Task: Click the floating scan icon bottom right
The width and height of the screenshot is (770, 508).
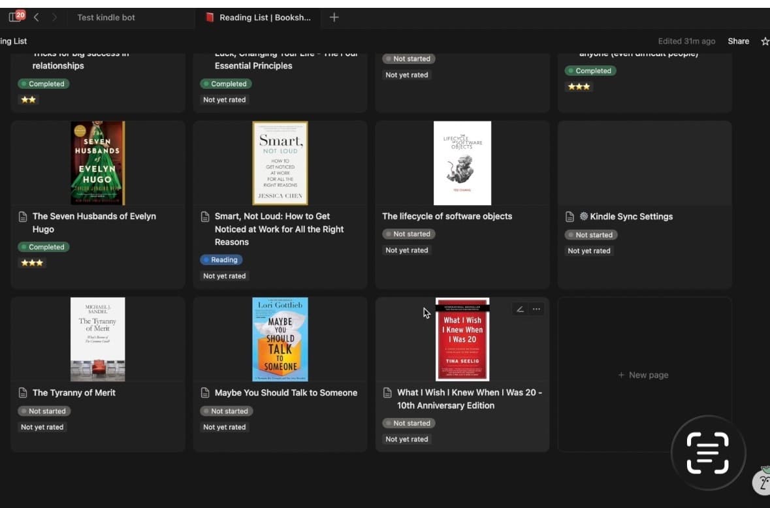Action: coord(709,452)
